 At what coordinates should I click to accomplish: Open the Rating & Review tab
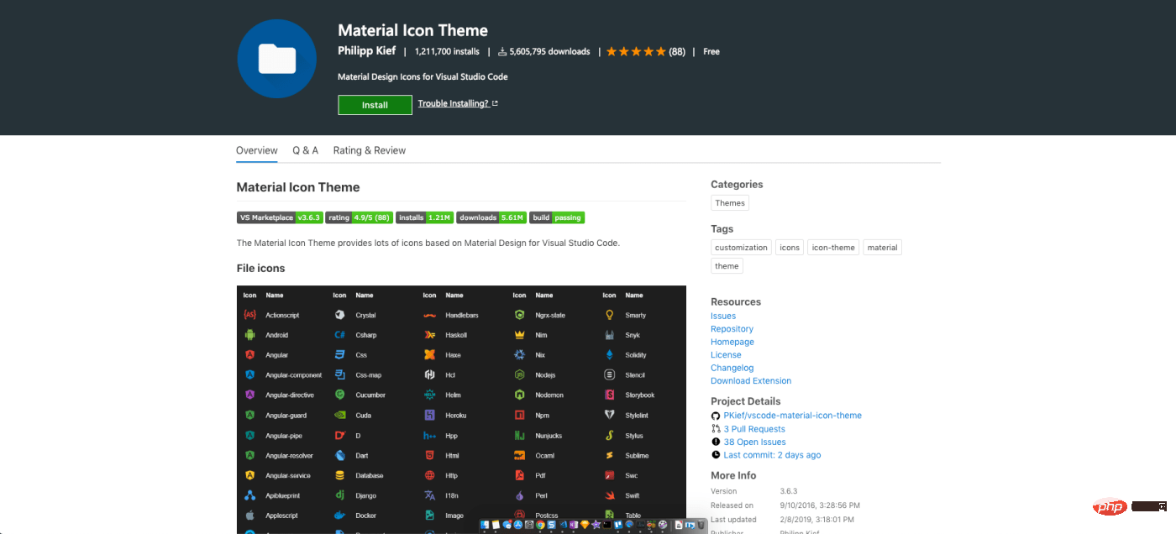click(370, 150)
